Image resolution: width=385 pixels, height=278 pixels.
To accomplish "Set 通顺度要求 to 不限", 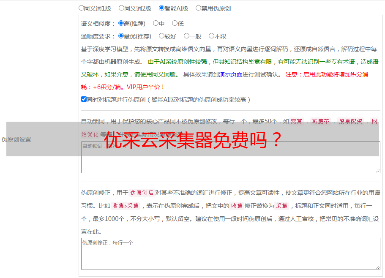I will click(x=211, y=36).
